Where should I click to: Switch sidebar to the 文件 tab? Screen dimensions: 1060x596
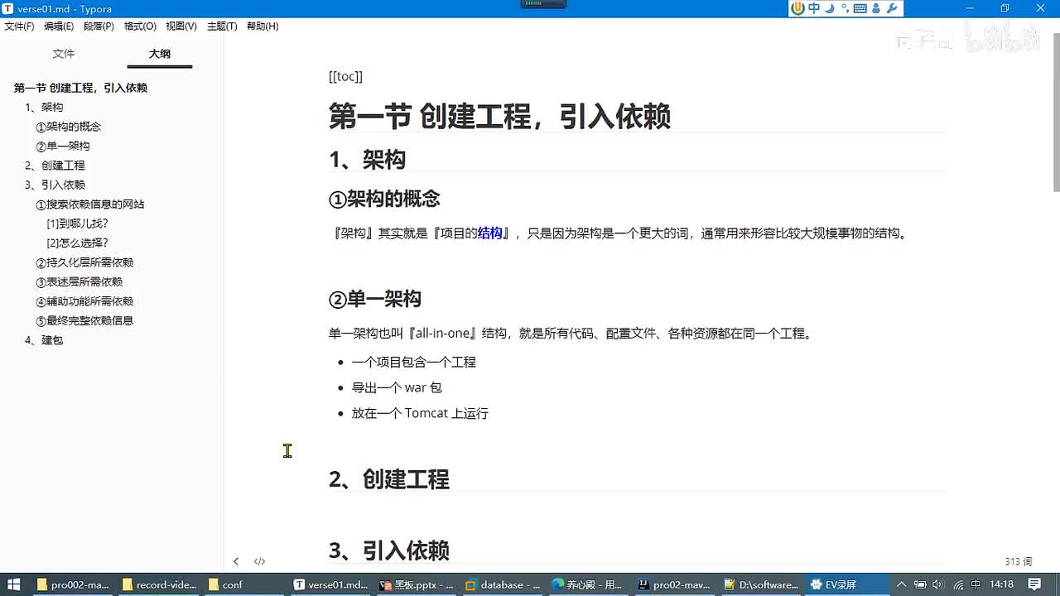(64, 54)
